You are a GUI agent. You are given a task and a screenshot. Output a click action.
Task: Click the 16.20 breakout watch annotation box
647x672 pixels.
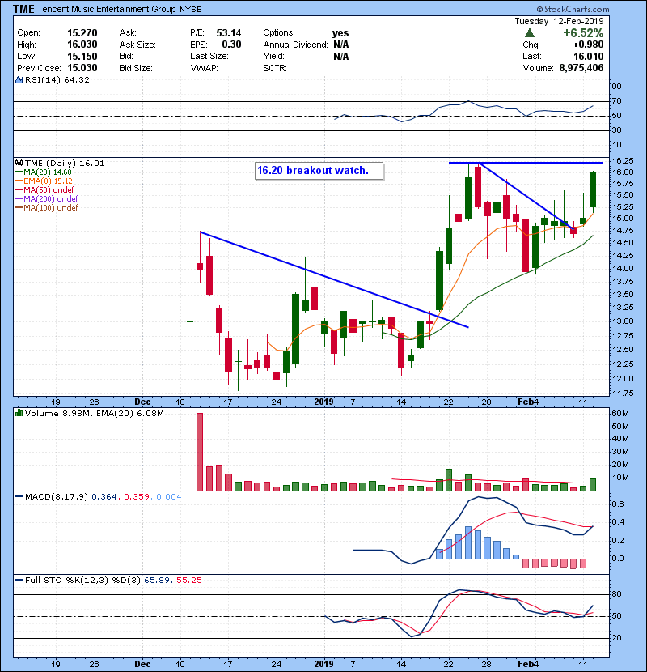click(x=319, y=171)
